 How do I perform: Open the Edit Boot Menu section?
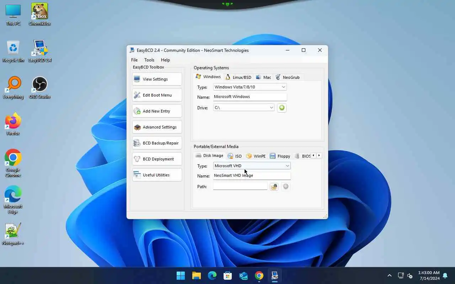pyautogui.click(x=157, y=95)
